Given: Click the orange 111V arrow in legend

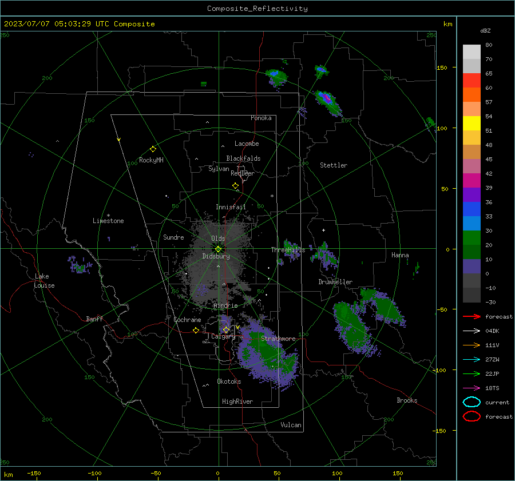Looking at the screenshot, I should pyautogui.click(x=472, y=345).
